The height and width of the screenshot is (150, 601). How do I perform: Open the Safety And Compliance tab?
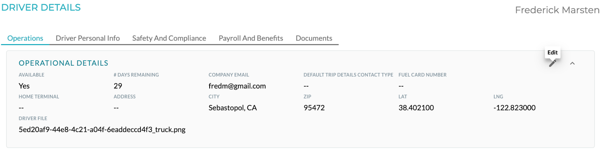tap(169, 38)
